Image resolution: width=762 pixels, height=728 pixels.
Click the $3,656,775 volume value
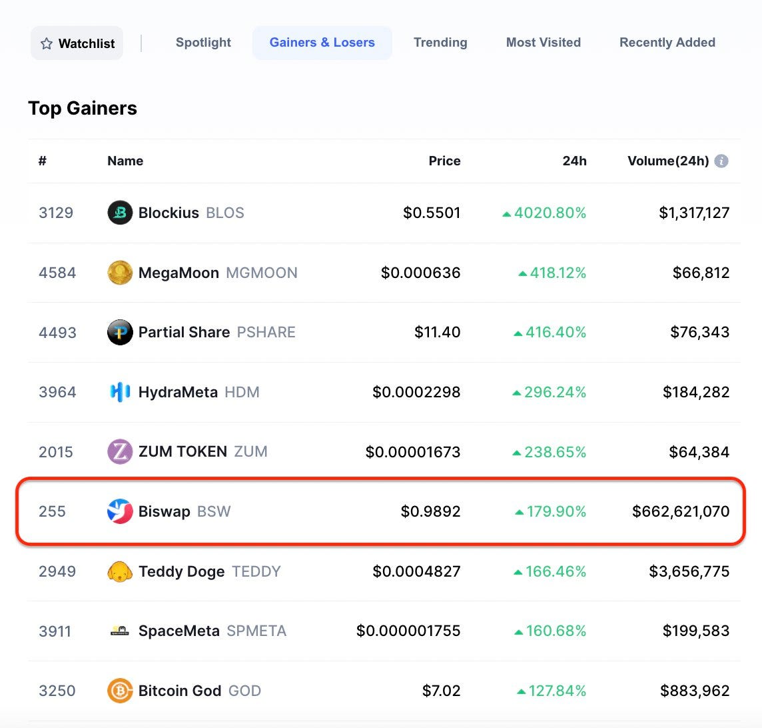click(689, 571)
